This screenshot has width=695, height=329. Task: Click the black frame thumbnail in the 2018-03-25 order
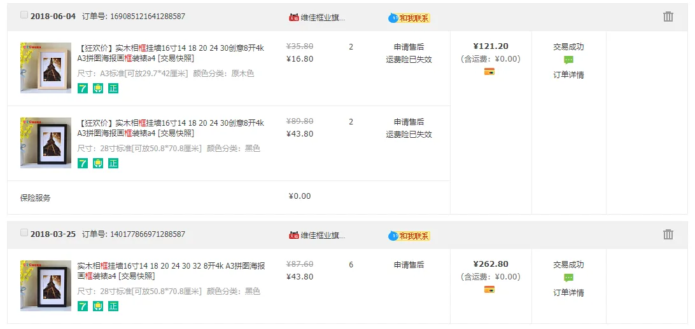[46, 286]
